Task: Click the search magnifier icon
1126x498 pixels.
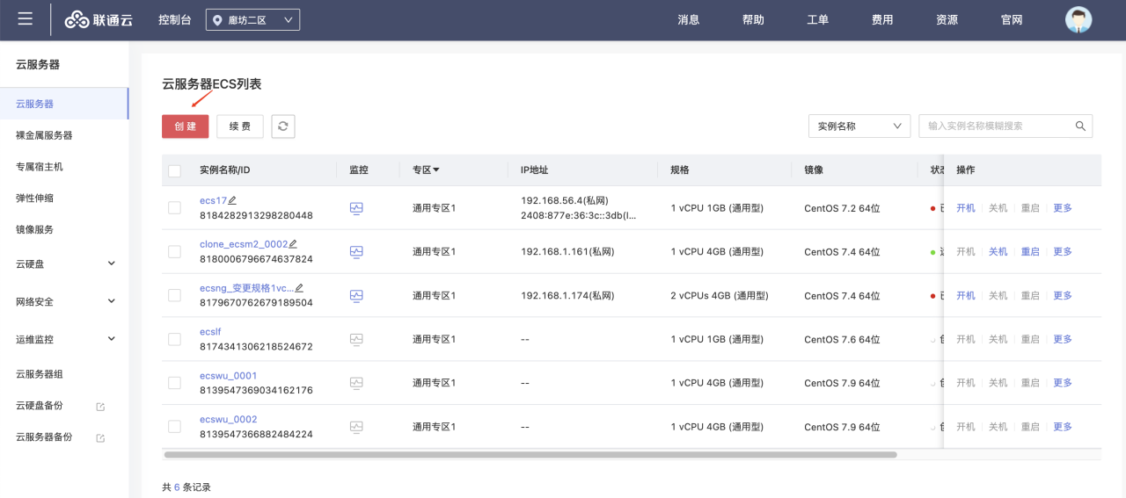Action: [1080, 126]
